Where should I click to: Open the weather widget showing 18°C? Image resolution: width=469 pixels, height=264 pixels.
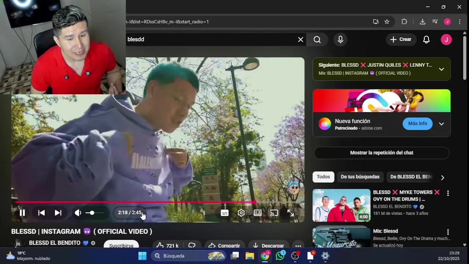click(x=29, y=256)
